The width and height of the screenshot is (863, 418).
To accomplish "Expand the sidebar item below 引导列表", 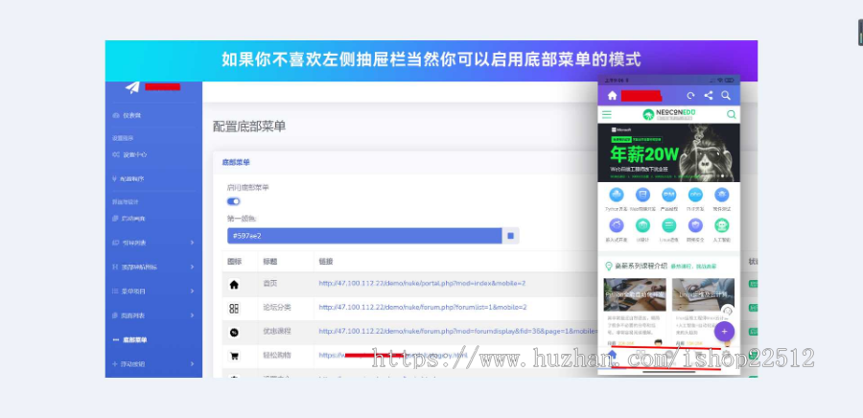I will coord(192,267).
